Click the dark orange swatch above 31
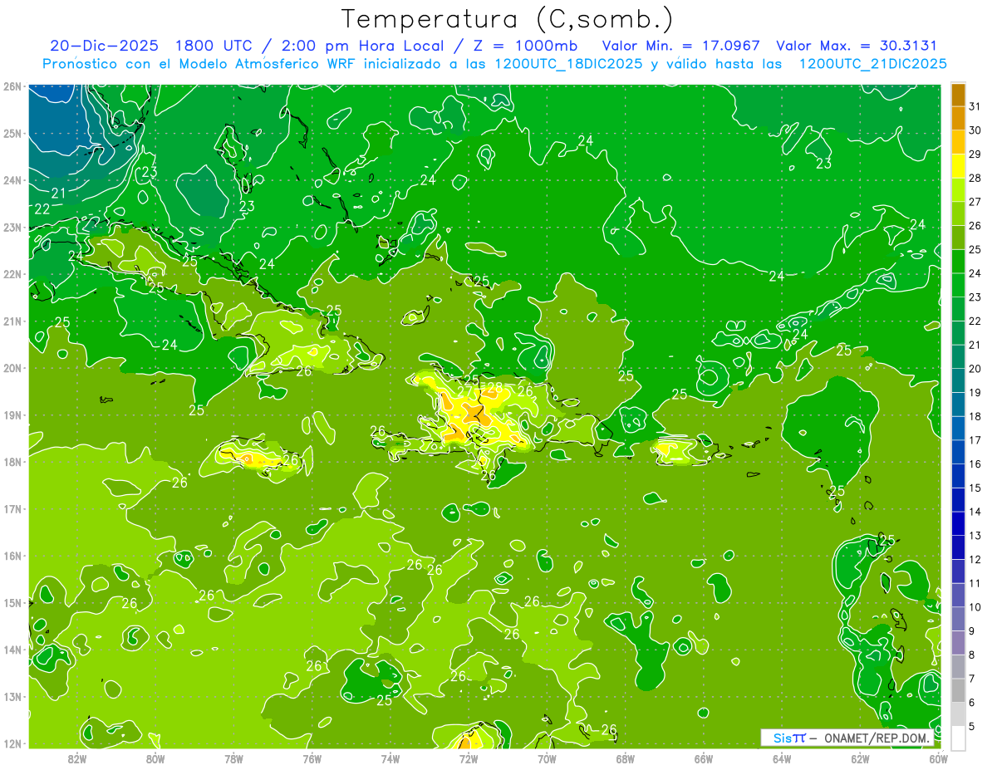997x770 pixels. (958, 96)
